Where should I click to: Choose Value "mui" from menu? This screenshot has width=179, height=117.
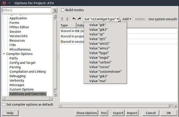105,81
